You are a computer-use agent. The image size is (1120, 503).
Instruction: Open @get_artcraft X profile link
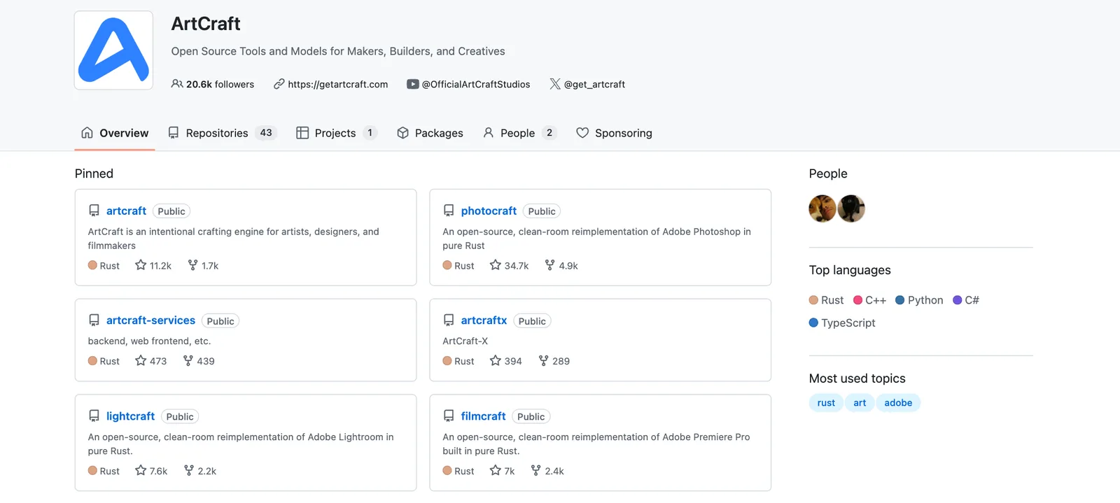pos(594,84)
